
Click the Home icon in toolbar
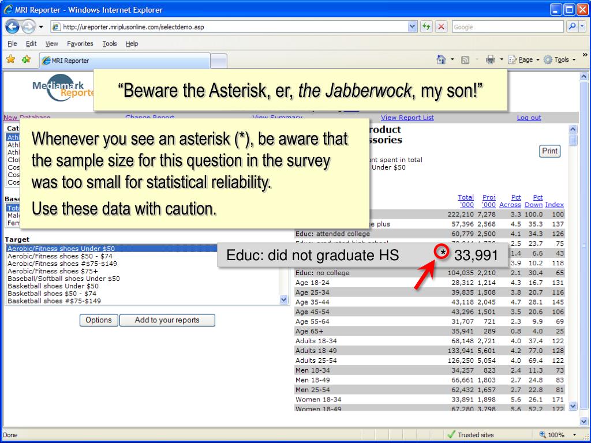pos(442,59)
